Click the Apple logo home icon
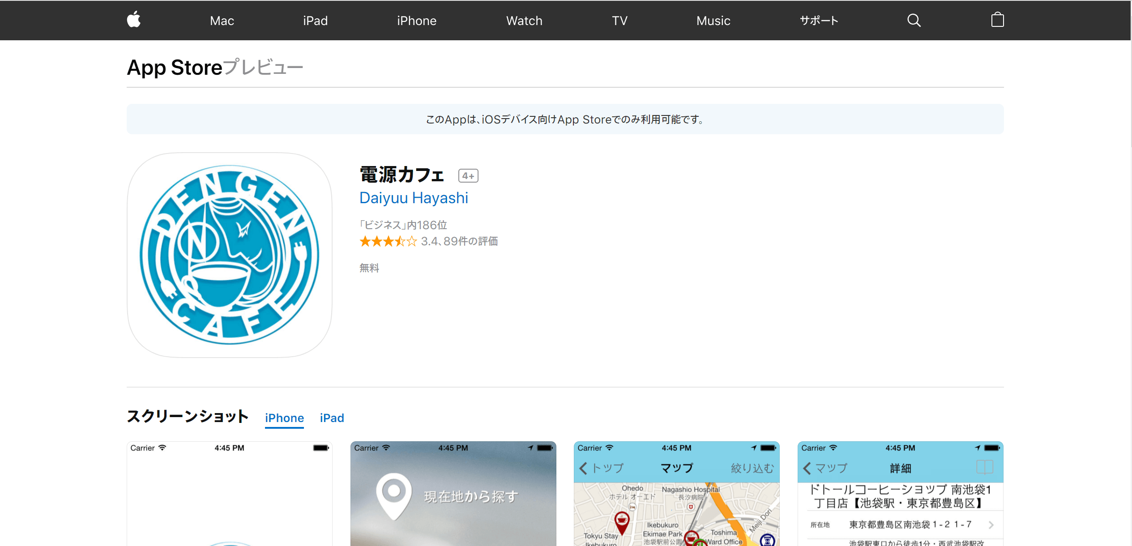 134,20
